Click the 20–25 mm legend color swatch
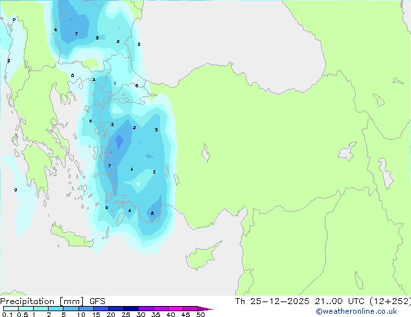Image resolution: width=411 pixels, height=317 pixels. click(116, 309)
